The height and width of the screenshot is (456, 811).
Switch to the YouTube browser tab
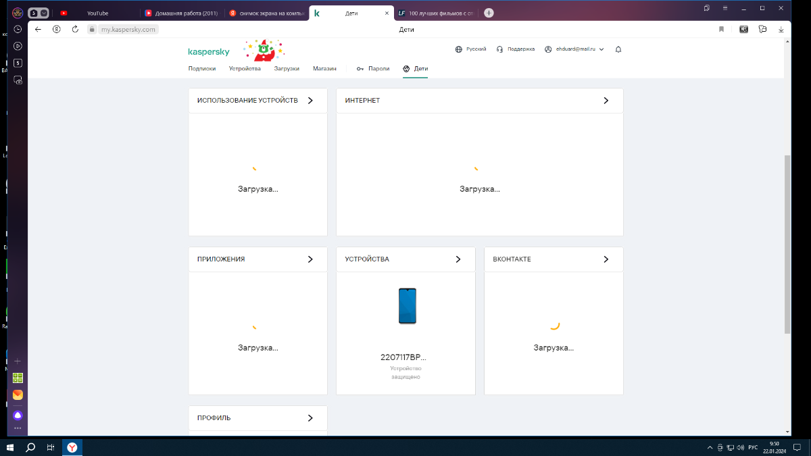97,13
